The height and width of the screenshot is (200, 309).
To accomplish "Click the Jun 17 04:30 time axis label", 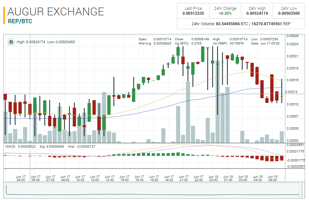I will point(21,178).
